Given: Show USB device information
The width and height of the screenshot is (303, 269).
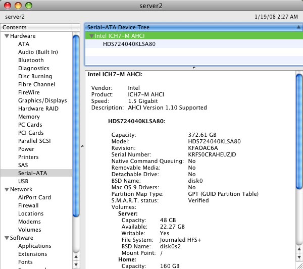Looking at the screenshot, I should [23, 181].
